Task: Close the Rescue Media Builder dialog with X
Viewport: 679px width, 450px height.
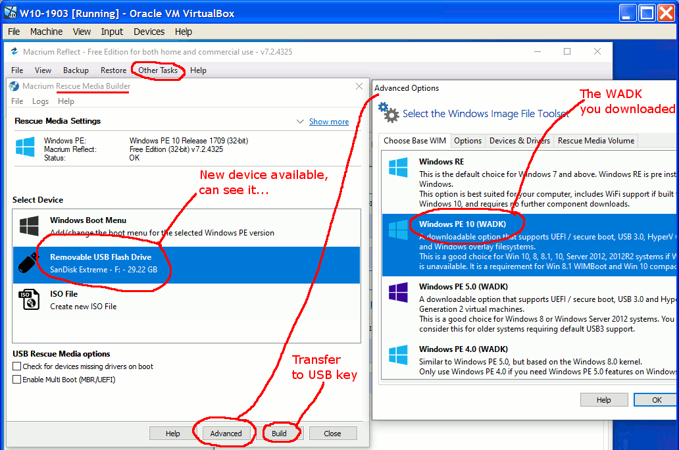Action: tap(359, 86)
